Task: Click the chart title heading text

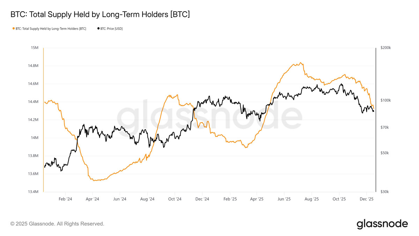Action: click(100, 14)
